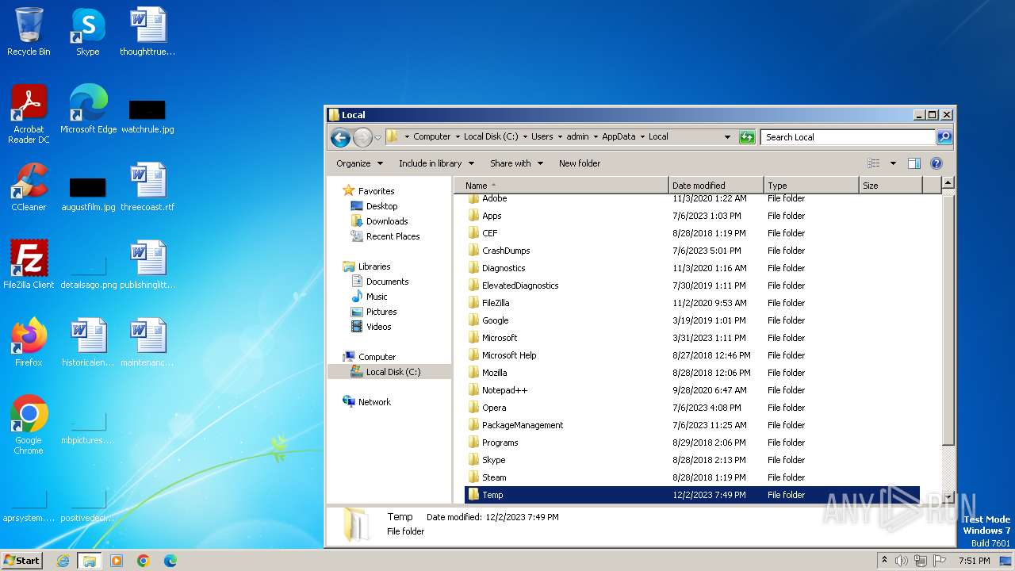Select augustfilm.jpg file on desktop
This screenshot has height=571, width=1015.
click(x=88, y=193)
